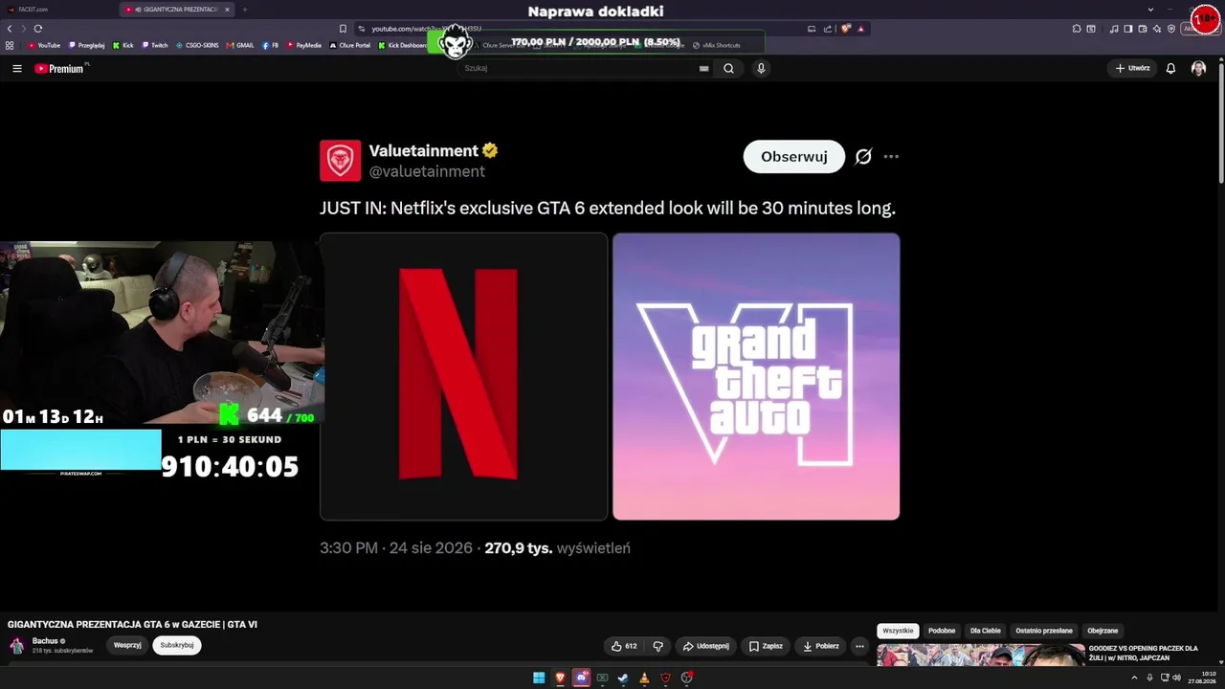
Task: Open Brave Shields lion icon
Action: pyautogui.click(x=846, y=29)
